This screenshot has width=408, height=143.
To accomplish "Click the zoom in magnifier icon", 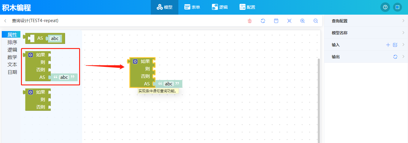I will pos(302,21).
